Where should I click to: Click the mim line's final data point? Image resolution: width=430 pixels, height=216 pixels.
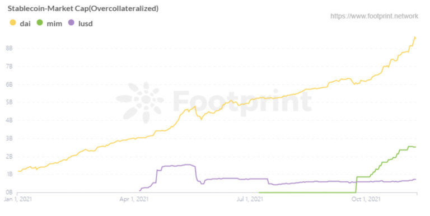point(415,147)
